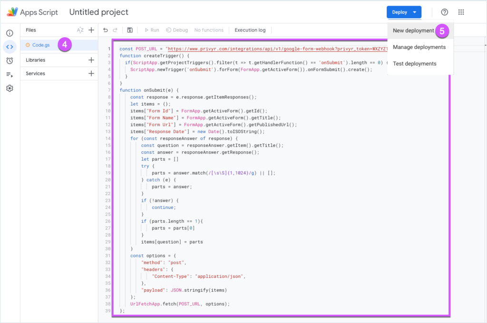Click the items[question] = parts line
487x323 pixels.
(172, 242)
